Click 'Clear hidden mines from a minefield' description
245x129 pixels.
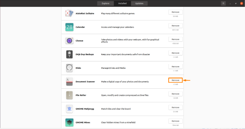point(118,122)
